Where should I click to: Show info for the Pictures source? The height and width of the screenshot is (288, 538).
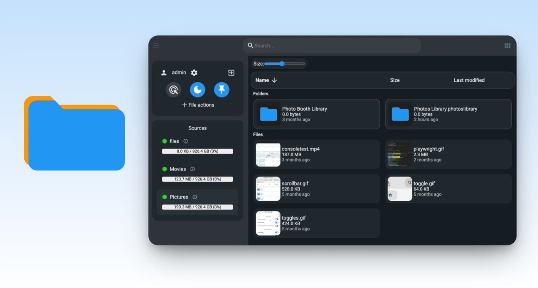tap(194, 197)
